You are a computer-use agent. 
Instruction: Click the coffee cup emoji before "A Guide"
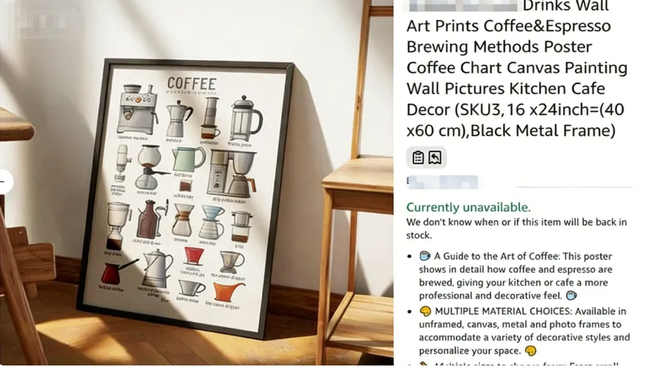click(x=425, y=255)
